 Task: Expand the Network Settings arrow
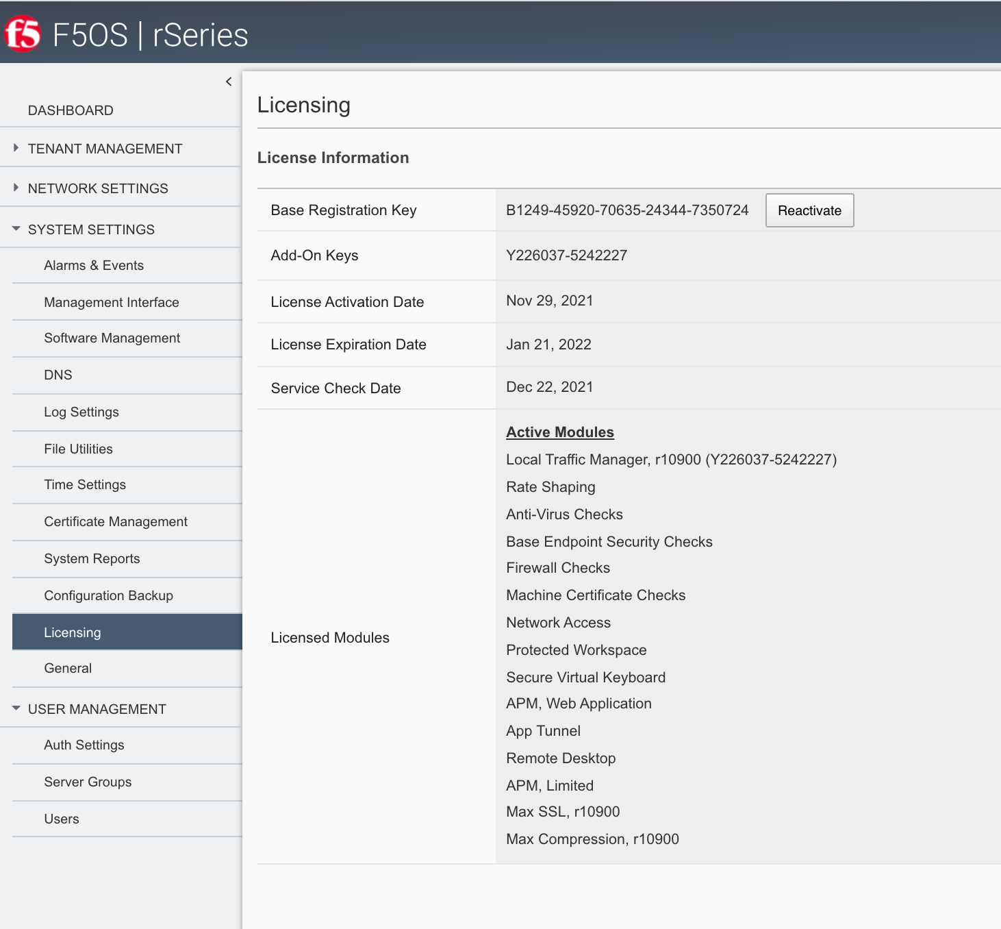click(x=16, y=188)
